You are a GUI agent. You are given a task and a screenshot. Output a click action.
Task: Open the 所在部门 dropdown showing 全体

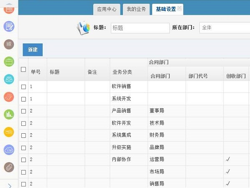[x=225, y=28]
